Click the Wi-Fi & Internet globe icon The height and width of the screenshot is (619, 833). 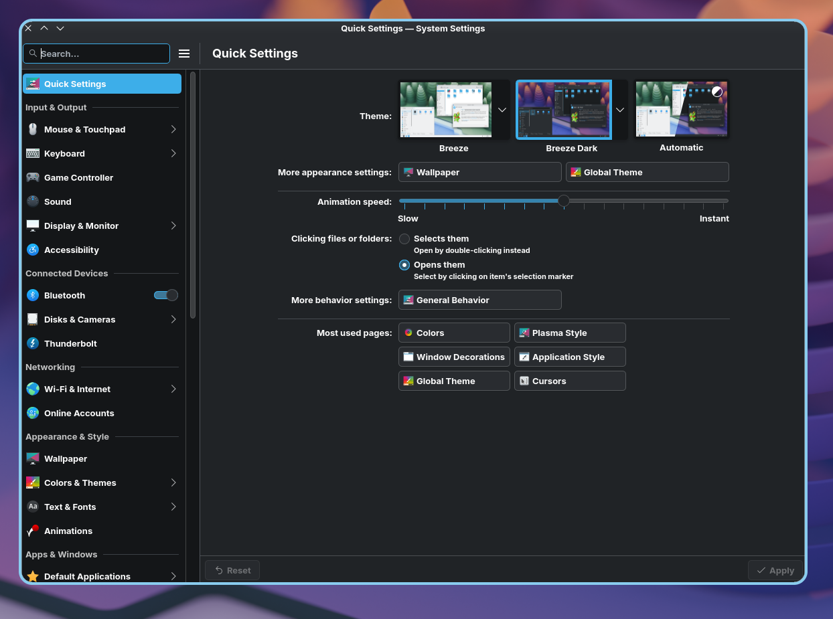pyautogui.click(x=33, y=389)
